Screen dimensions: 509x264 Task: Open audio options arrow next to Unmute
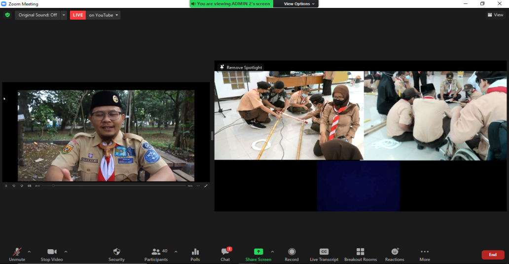click(29, 252)
